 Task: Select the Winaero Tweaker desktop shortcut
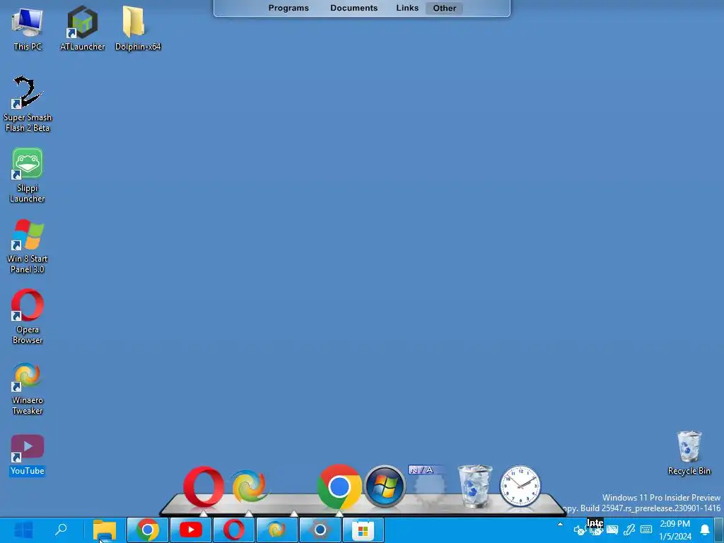click(x=28, y=388)
